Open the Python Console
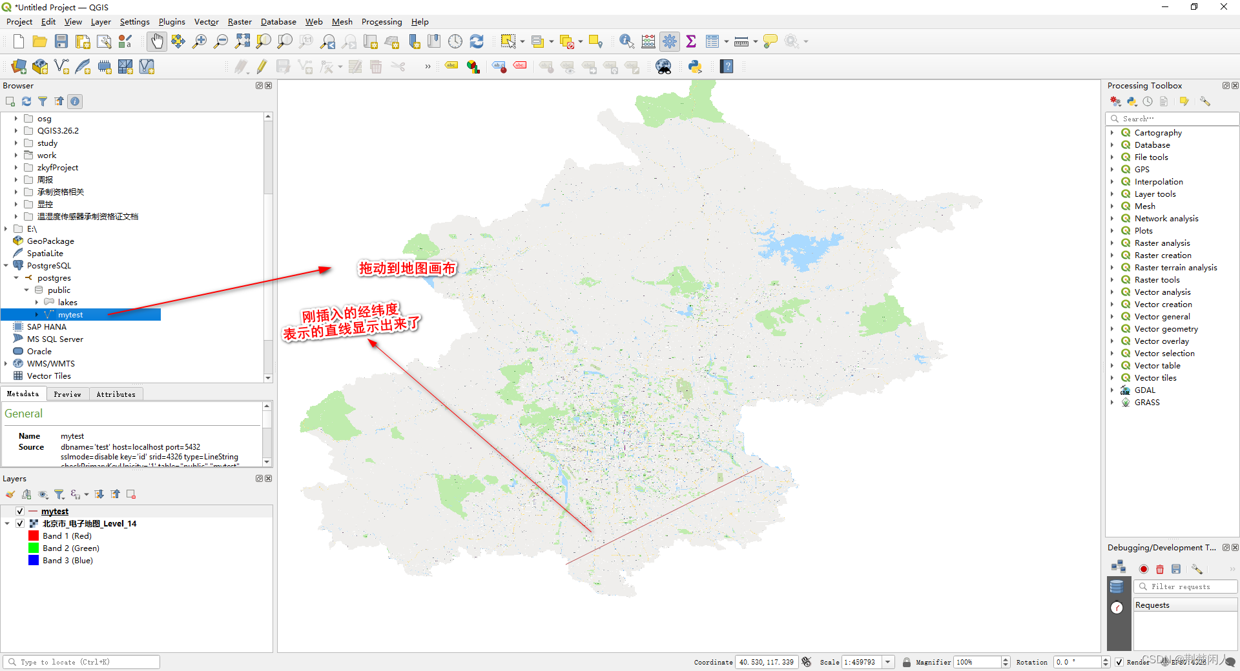1240x671 pixels. pyautogui.click(x=695, y=66)
